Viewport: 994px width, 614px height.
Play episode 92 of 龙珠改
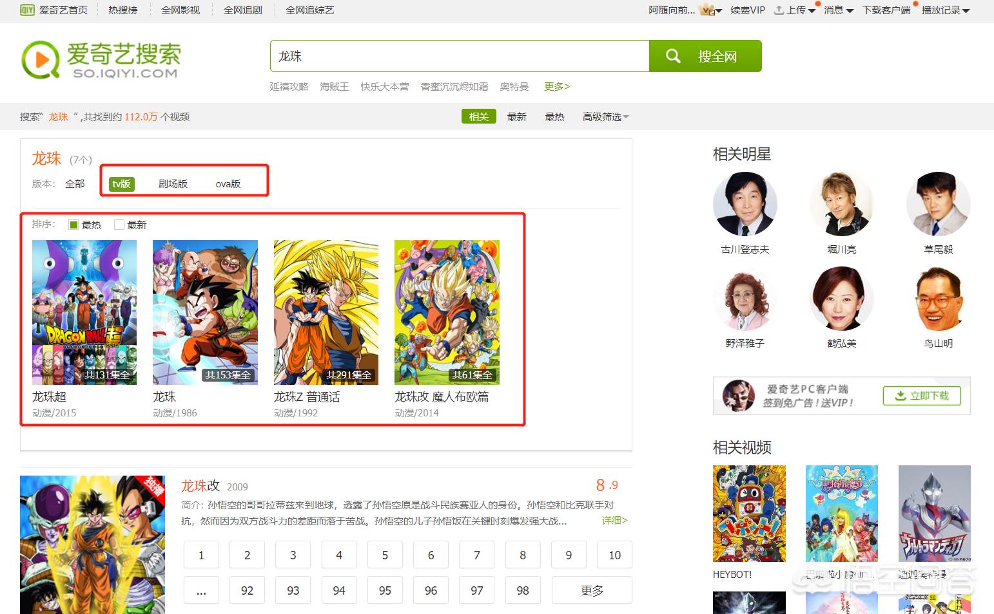coord(247,590)
